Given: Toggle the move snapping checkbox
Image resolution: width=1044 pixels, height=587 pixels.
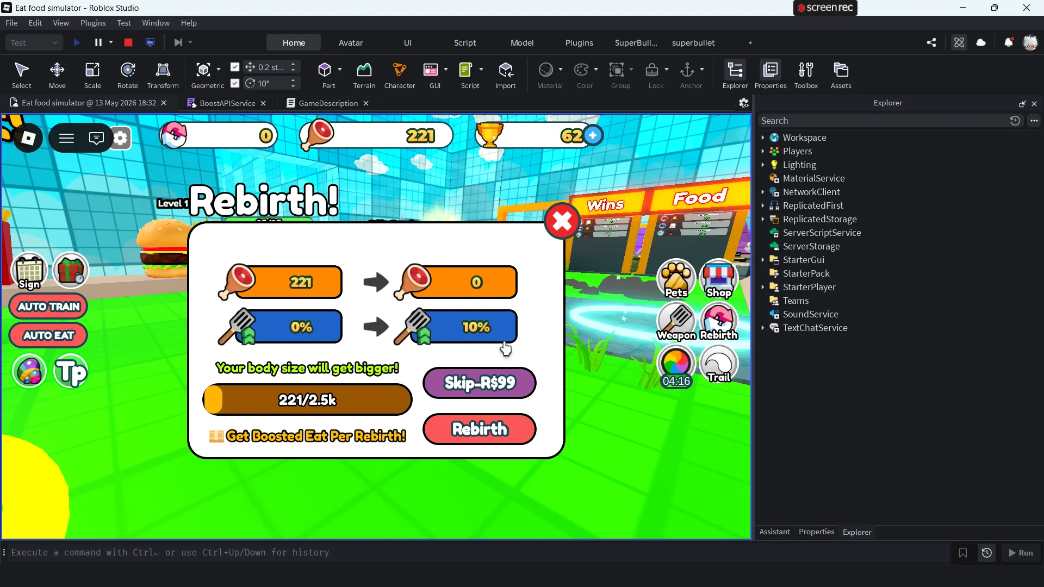Looking at the screenshot, I should (235, 67).
